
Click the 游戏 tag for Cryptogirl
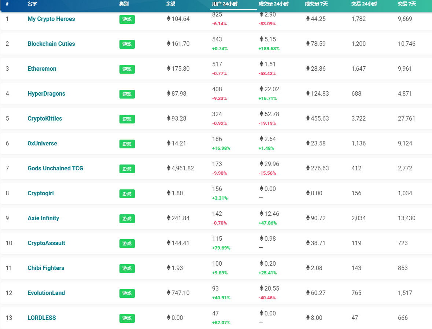[127, 194]
